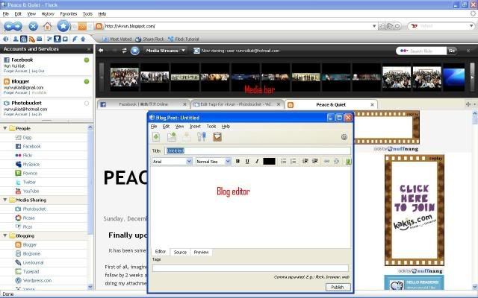
Task: Open the My World globe icon
Action: click(6, 39)
